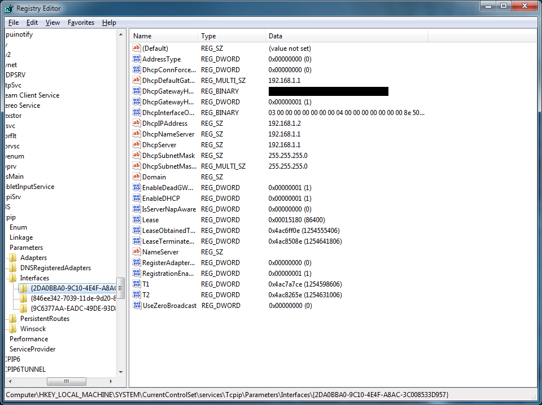542x405 pixels.
Task: Click the T1 DWORD value icon
Action: (137, 284)
